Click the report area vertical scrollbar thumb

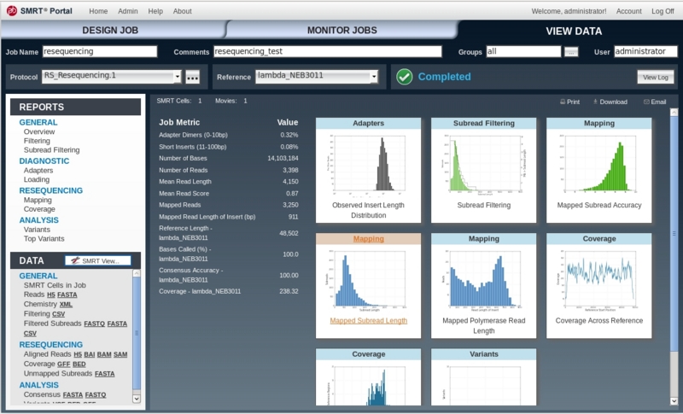(x=674, y=233)
